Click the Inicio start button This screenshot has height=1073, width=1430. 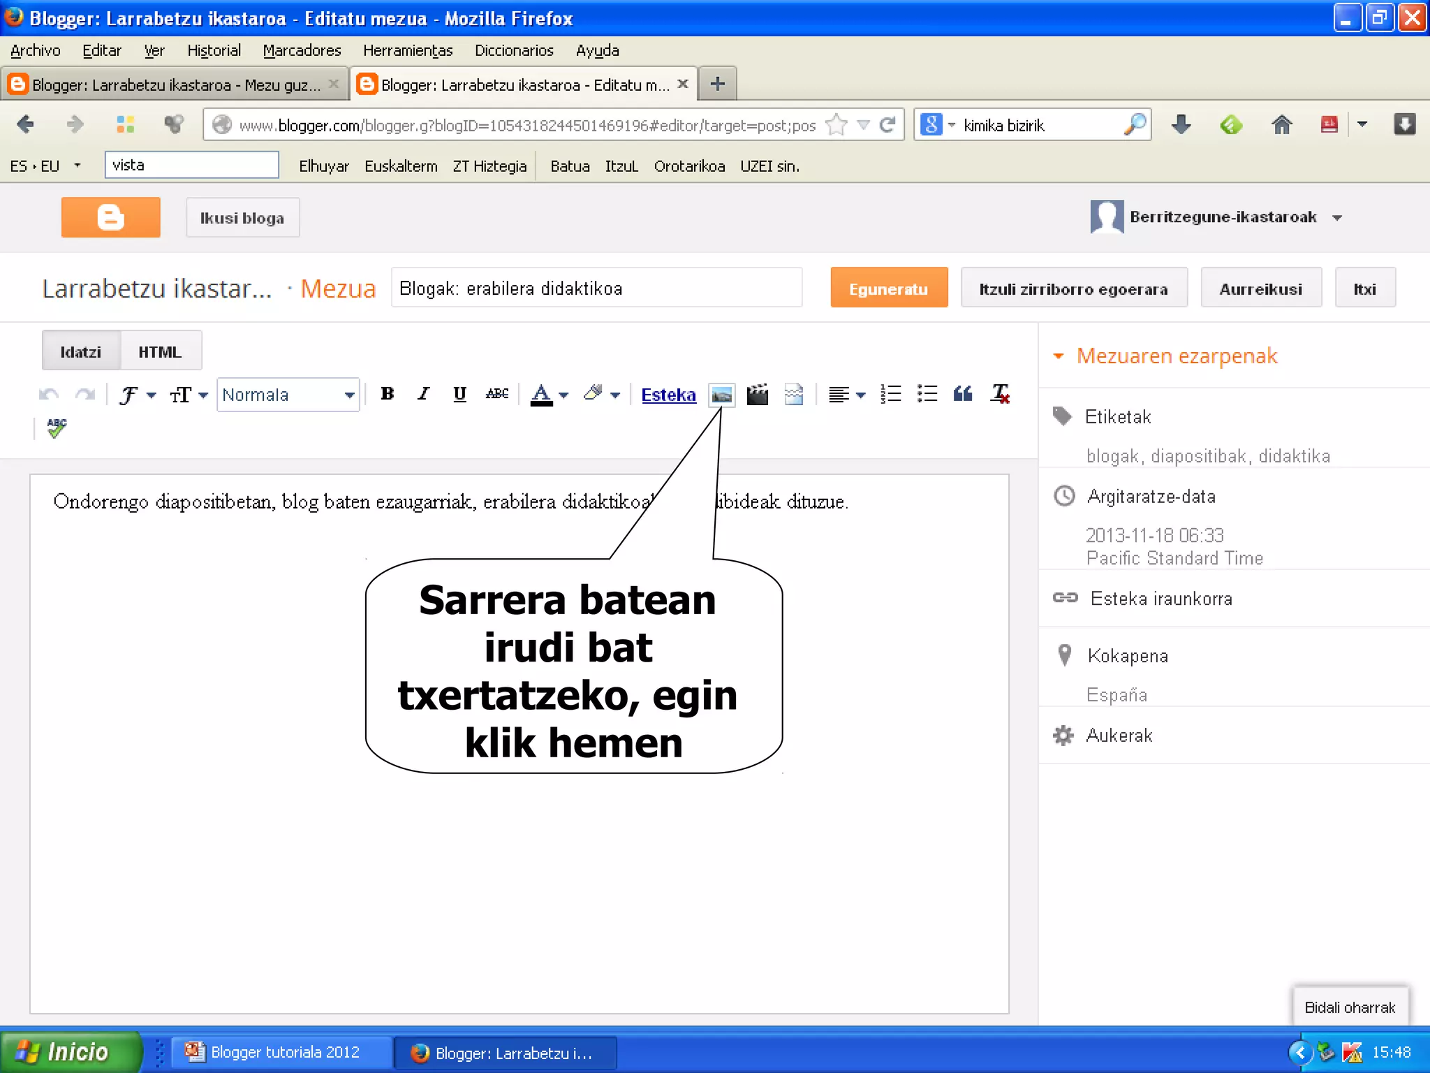tap(70, 1051)
